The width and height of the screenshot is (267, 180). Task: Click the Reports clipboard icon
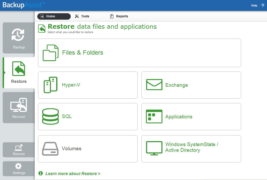[x=112, y=16]
